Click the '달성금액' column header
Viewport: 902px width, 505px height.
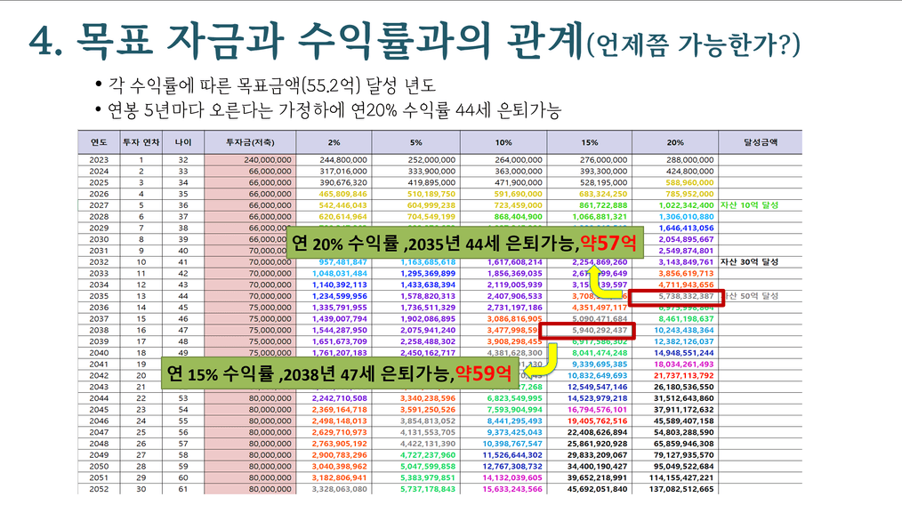[x=760, y=142]
